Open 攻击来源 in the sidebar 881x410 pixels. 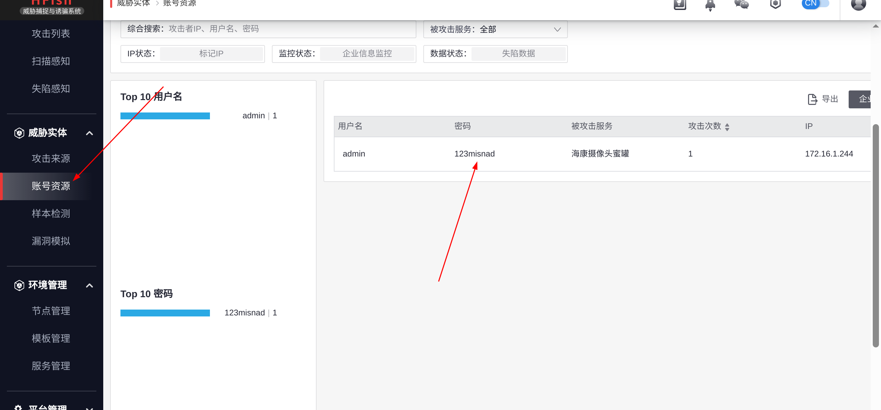pyautogui.click(x=51, y=159)
